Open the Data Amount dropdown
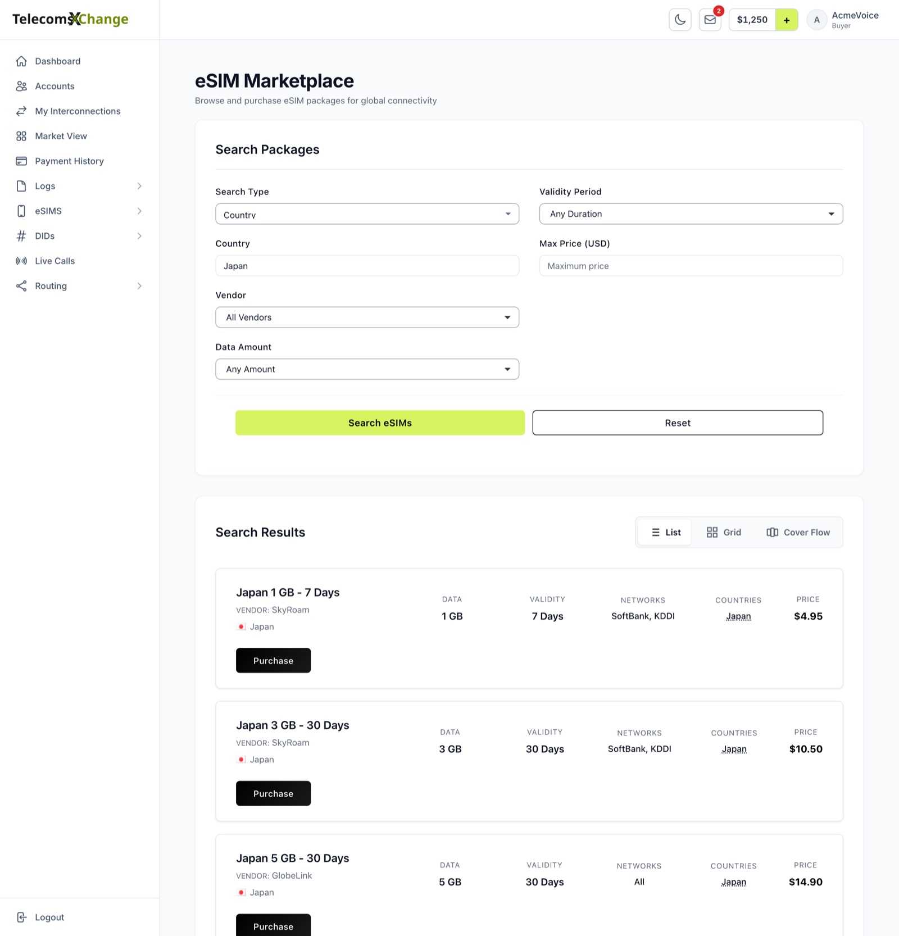Image resolution: width=899 pixels, height=936 pixels. point(367,369)
